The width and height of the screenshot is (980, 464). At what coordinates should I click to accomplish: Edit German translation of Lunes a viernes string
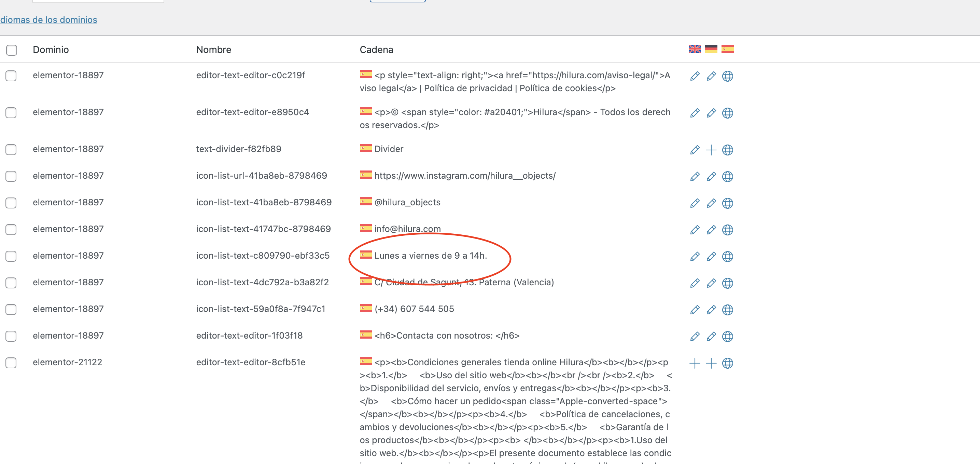(x=711, y=257)
